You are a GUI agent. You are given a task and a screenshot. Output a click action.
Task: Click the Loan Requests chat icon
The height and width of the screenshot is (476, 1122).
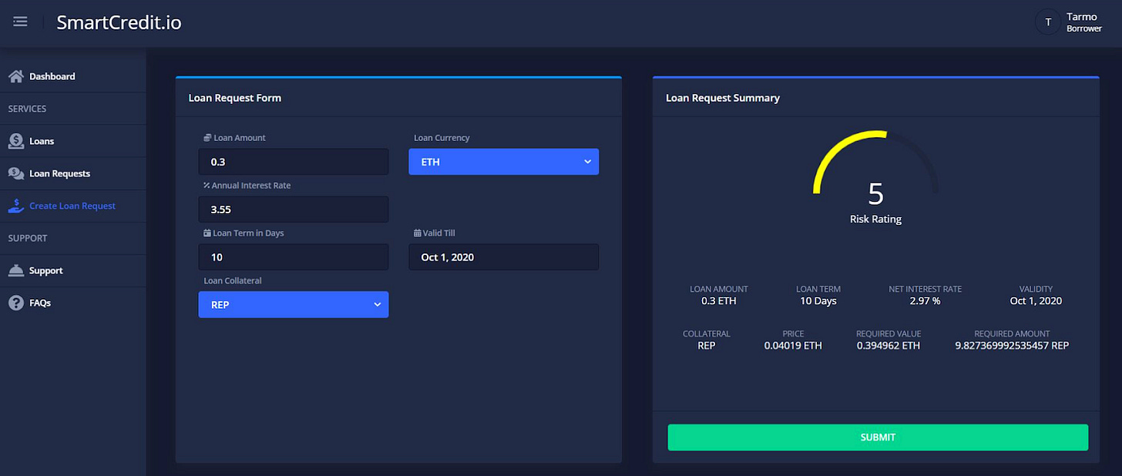click(x=15, y=173)
